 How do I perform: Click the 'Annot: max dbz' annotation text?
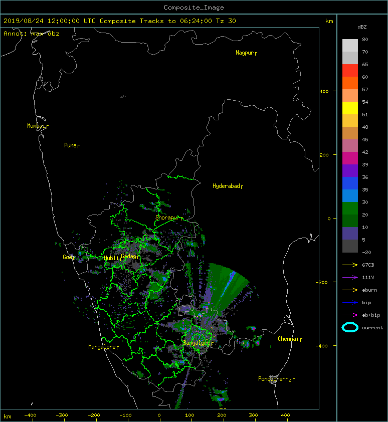point(31,34)
